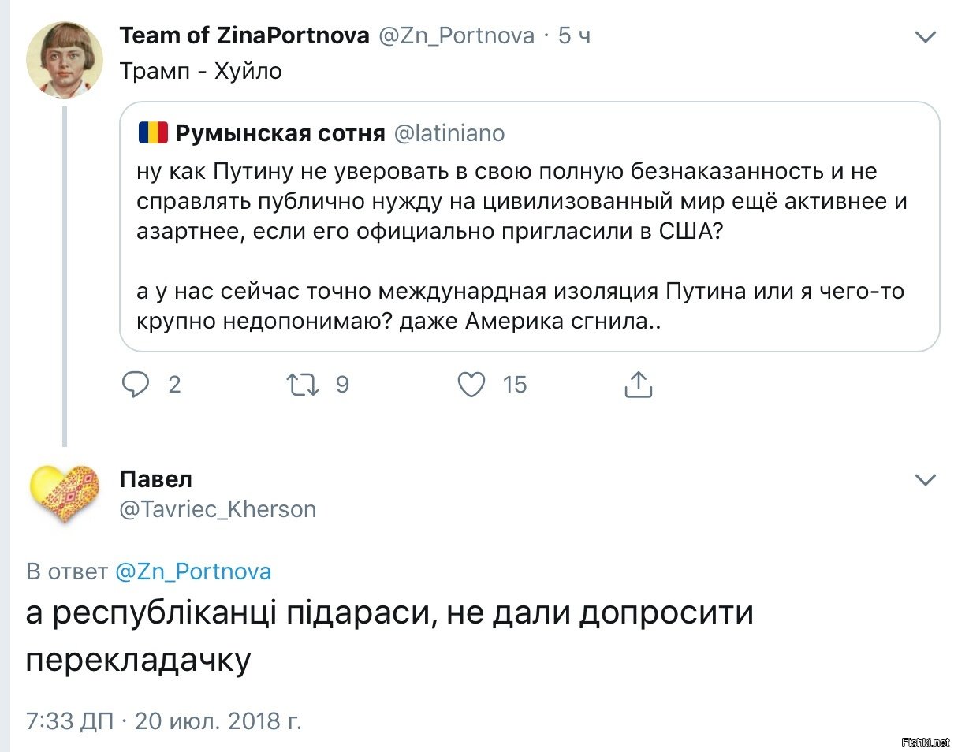
Task: Click the Павел display name
Action: pos(156,478)
